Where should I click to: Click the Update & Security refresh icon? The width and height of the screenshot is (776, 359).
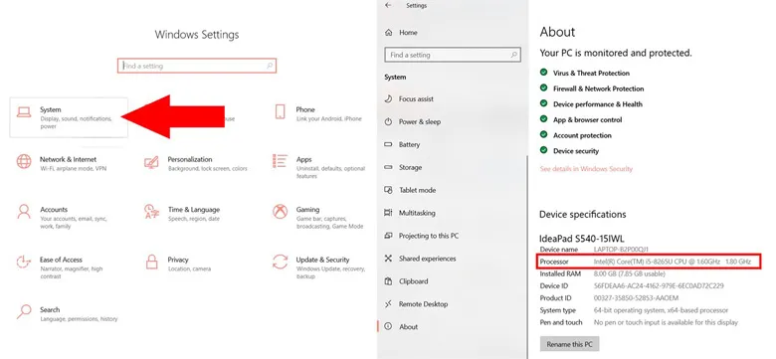280,262
